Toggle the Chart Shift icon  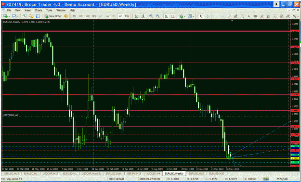(x=173, y=16)
